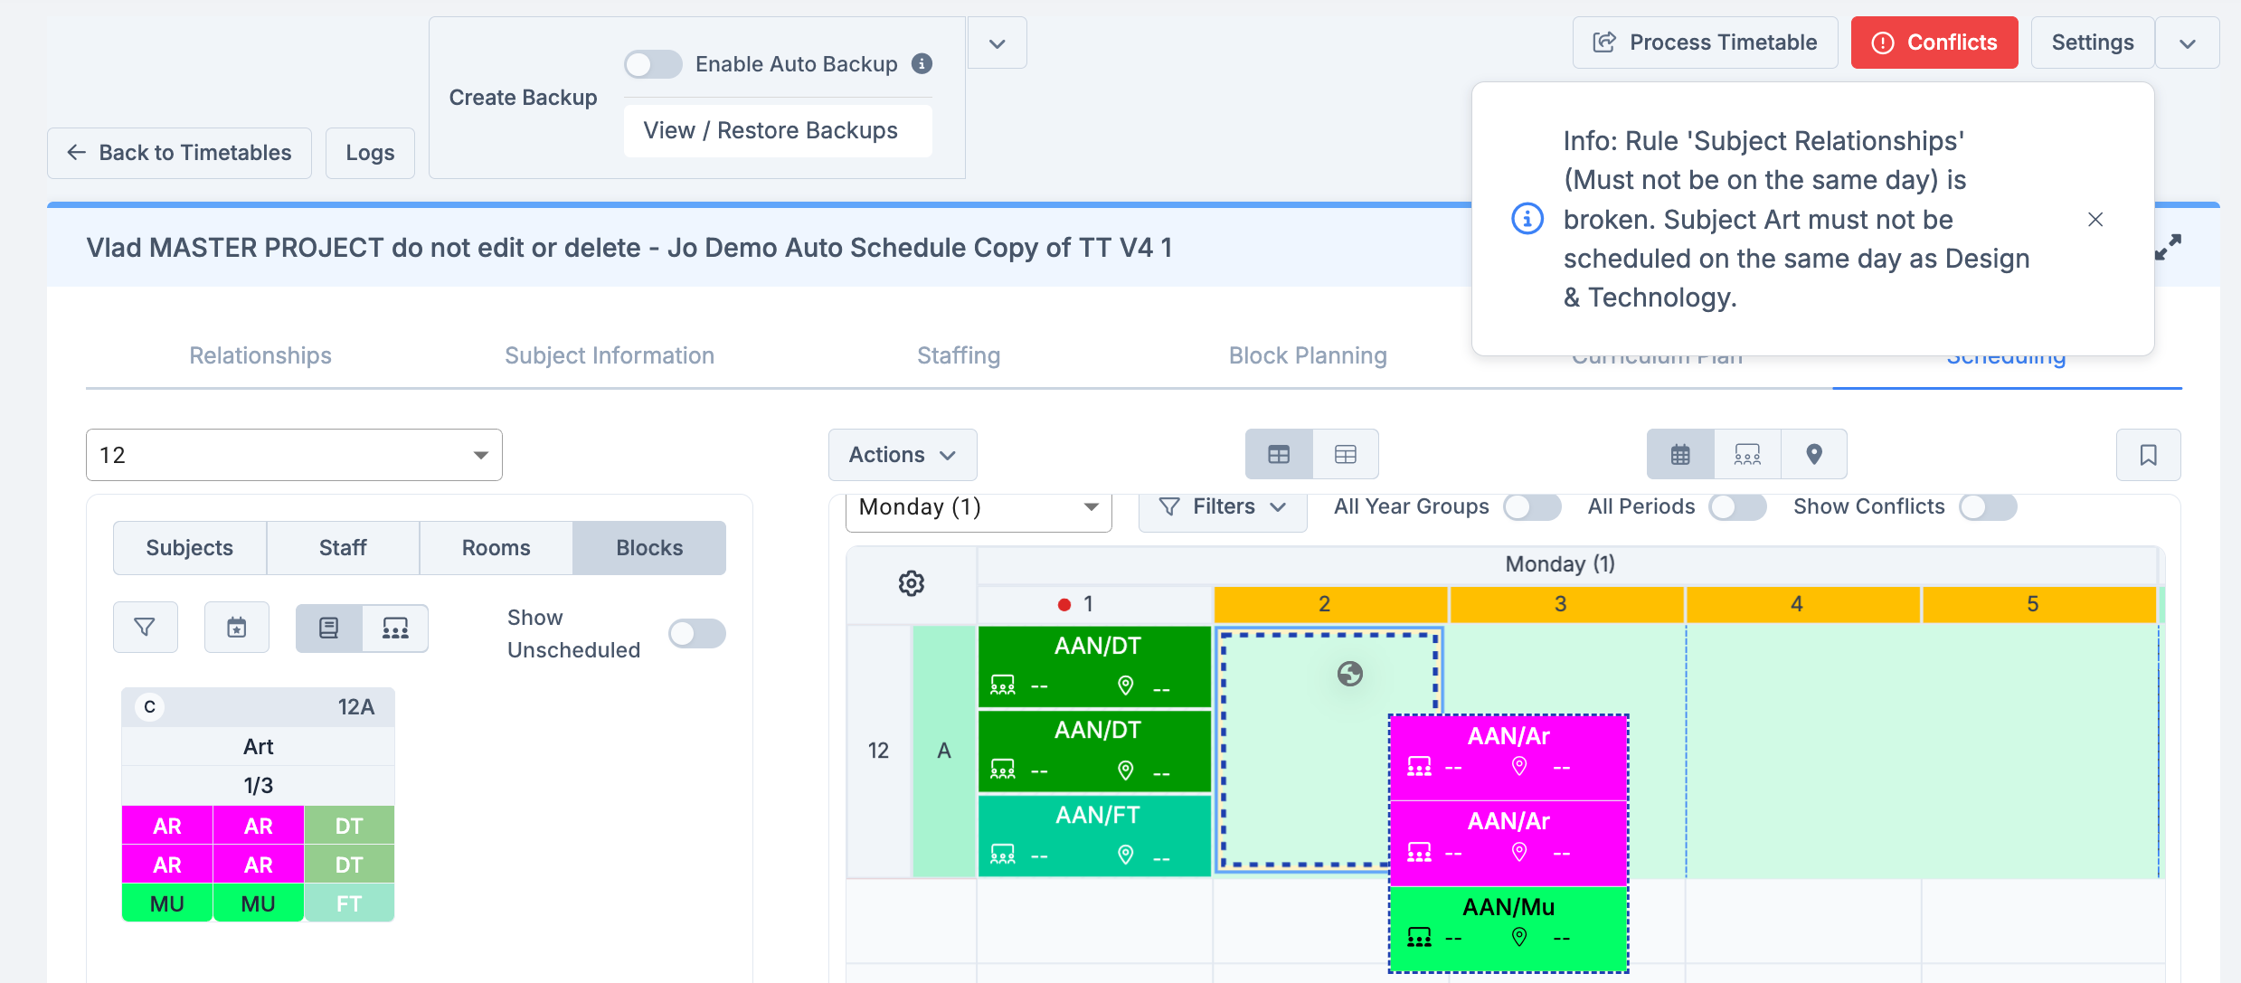The width and height of the screenshot is (2241, 983).
Task: Click the timetable grid settings gear icon
Action: (x=911, y=583)
